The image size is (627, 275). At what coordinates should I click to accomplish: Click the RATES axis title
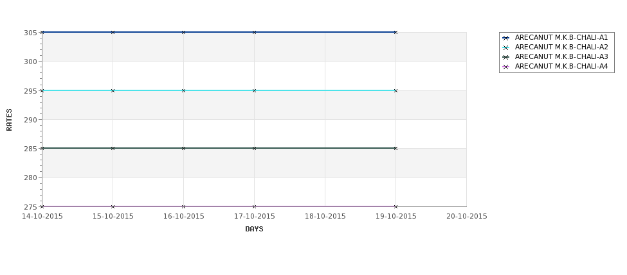click(10, 119)
